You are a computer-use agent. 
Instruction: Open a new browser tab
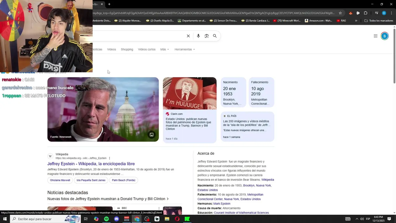109,4
